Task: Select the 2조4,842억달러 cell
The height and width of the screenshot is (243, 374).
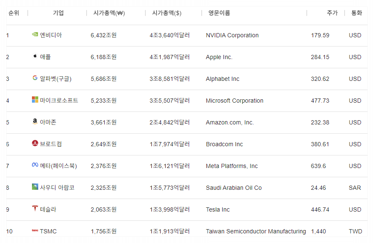Action: tap(170, 122)
